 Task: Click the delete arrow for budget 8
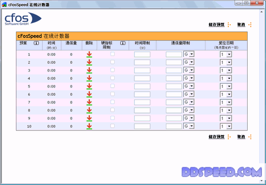(89, 110)
